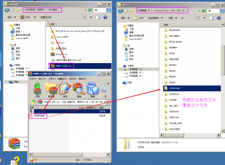Open the dropdown arrow beside 打开 in UG外挂类

pyautogui.click(x=34, y=17)
